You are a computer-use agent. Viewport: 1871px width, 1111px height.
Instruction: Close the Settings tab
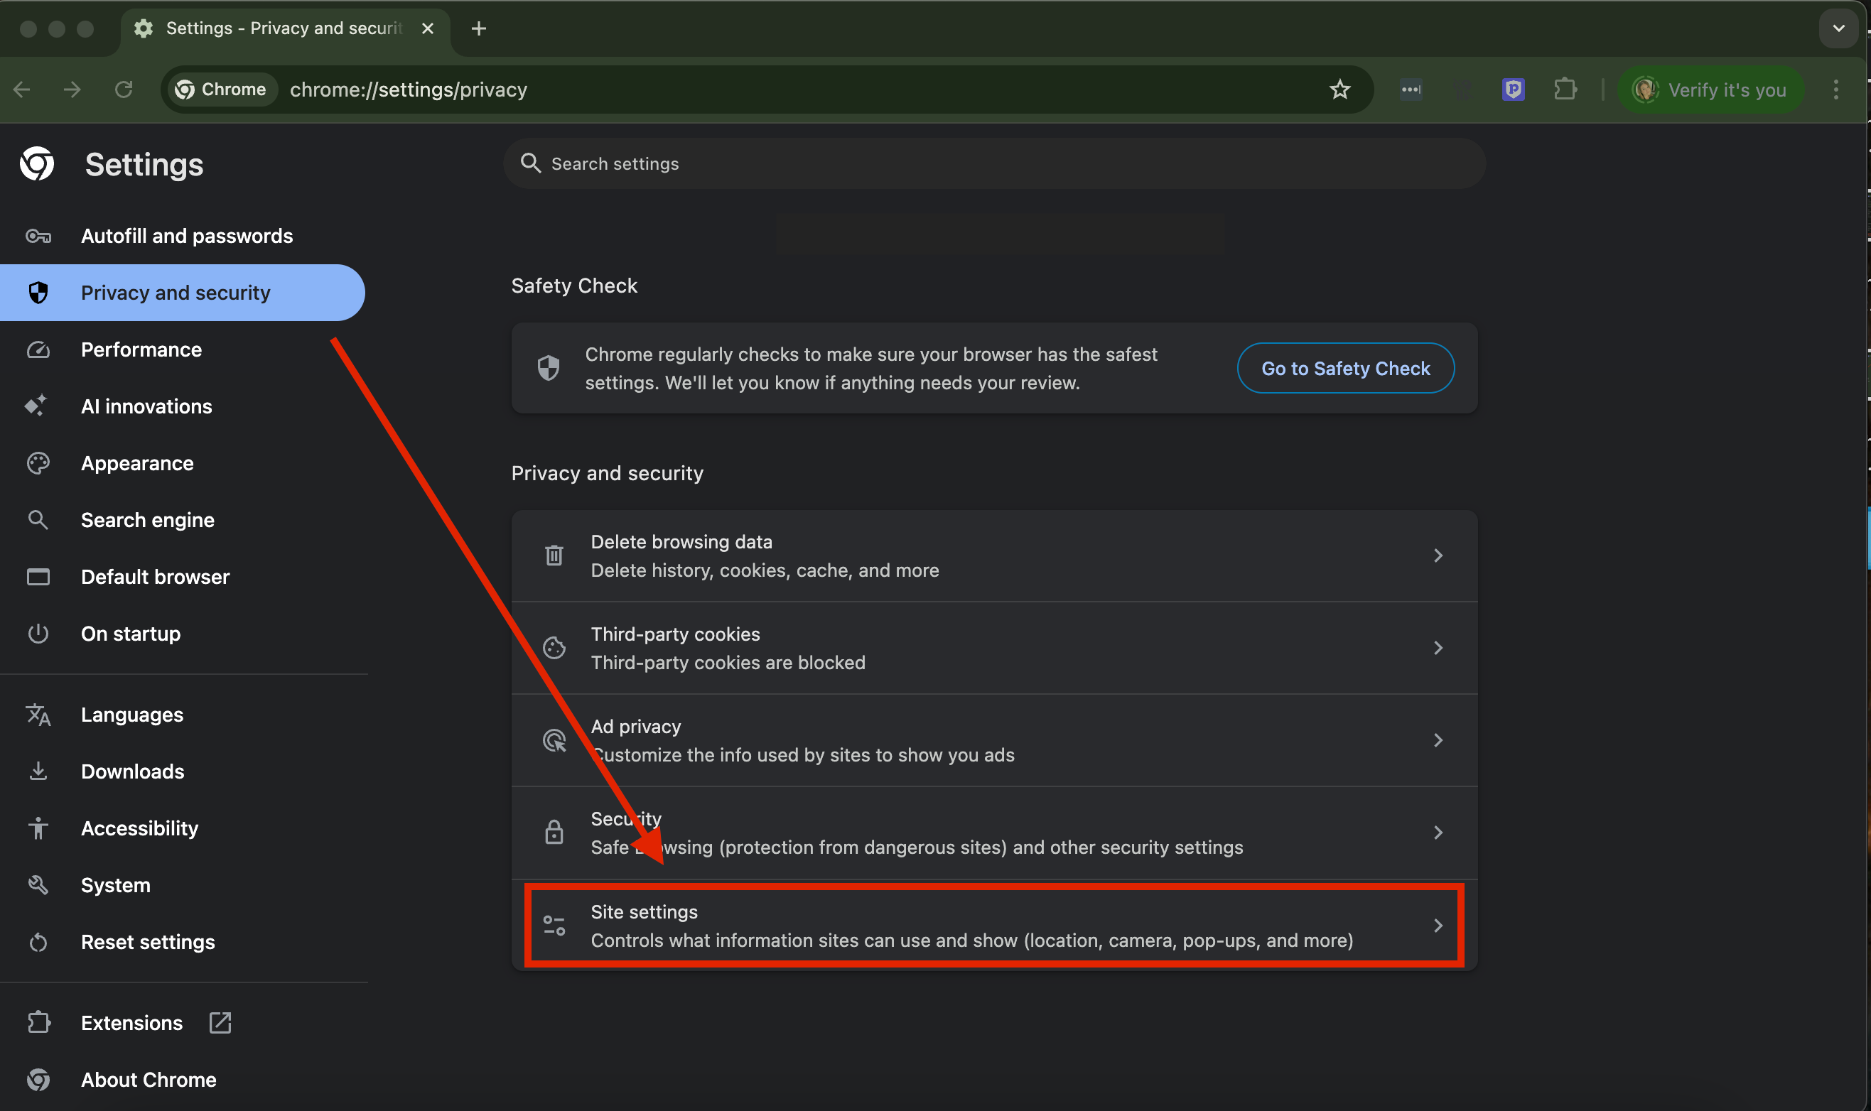click(x=428, y=28)
